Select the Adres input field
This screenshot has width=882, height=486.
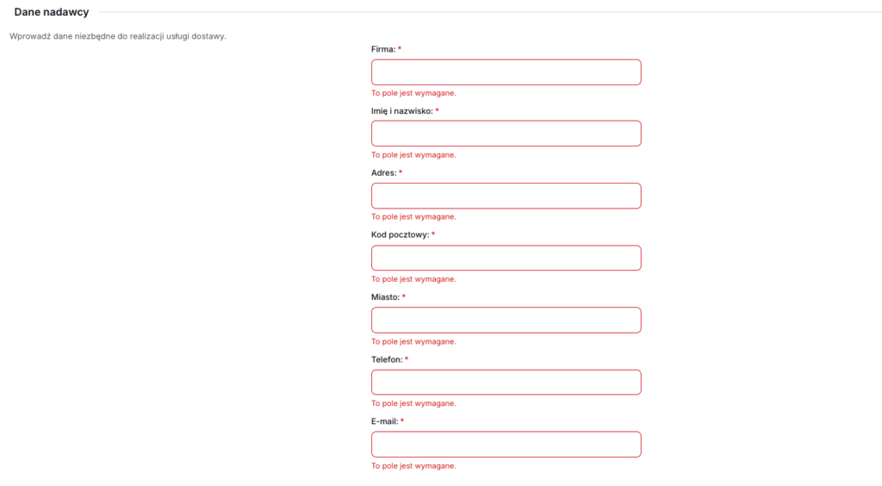pyautogui.click(x=506, y=196)
